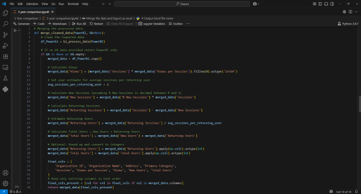Toggle the bottom panel layout button
Image resolution: width=361 pixels, height=194 pixels.
pos(326,4)
